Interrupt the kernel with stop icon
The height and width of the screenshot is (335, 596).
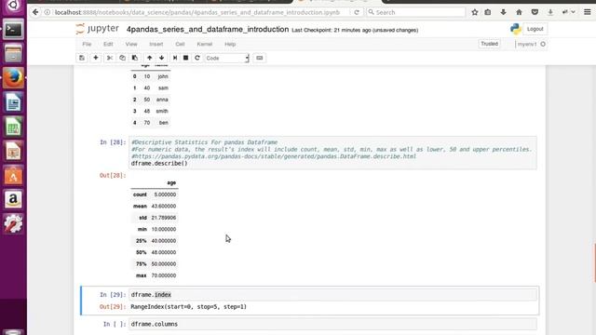(186, 58)
